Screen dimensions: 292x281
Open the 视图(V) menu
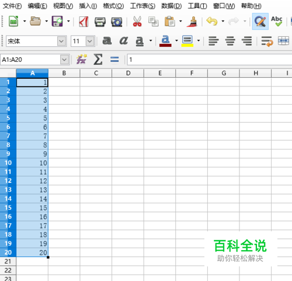[x=63, y=6]
